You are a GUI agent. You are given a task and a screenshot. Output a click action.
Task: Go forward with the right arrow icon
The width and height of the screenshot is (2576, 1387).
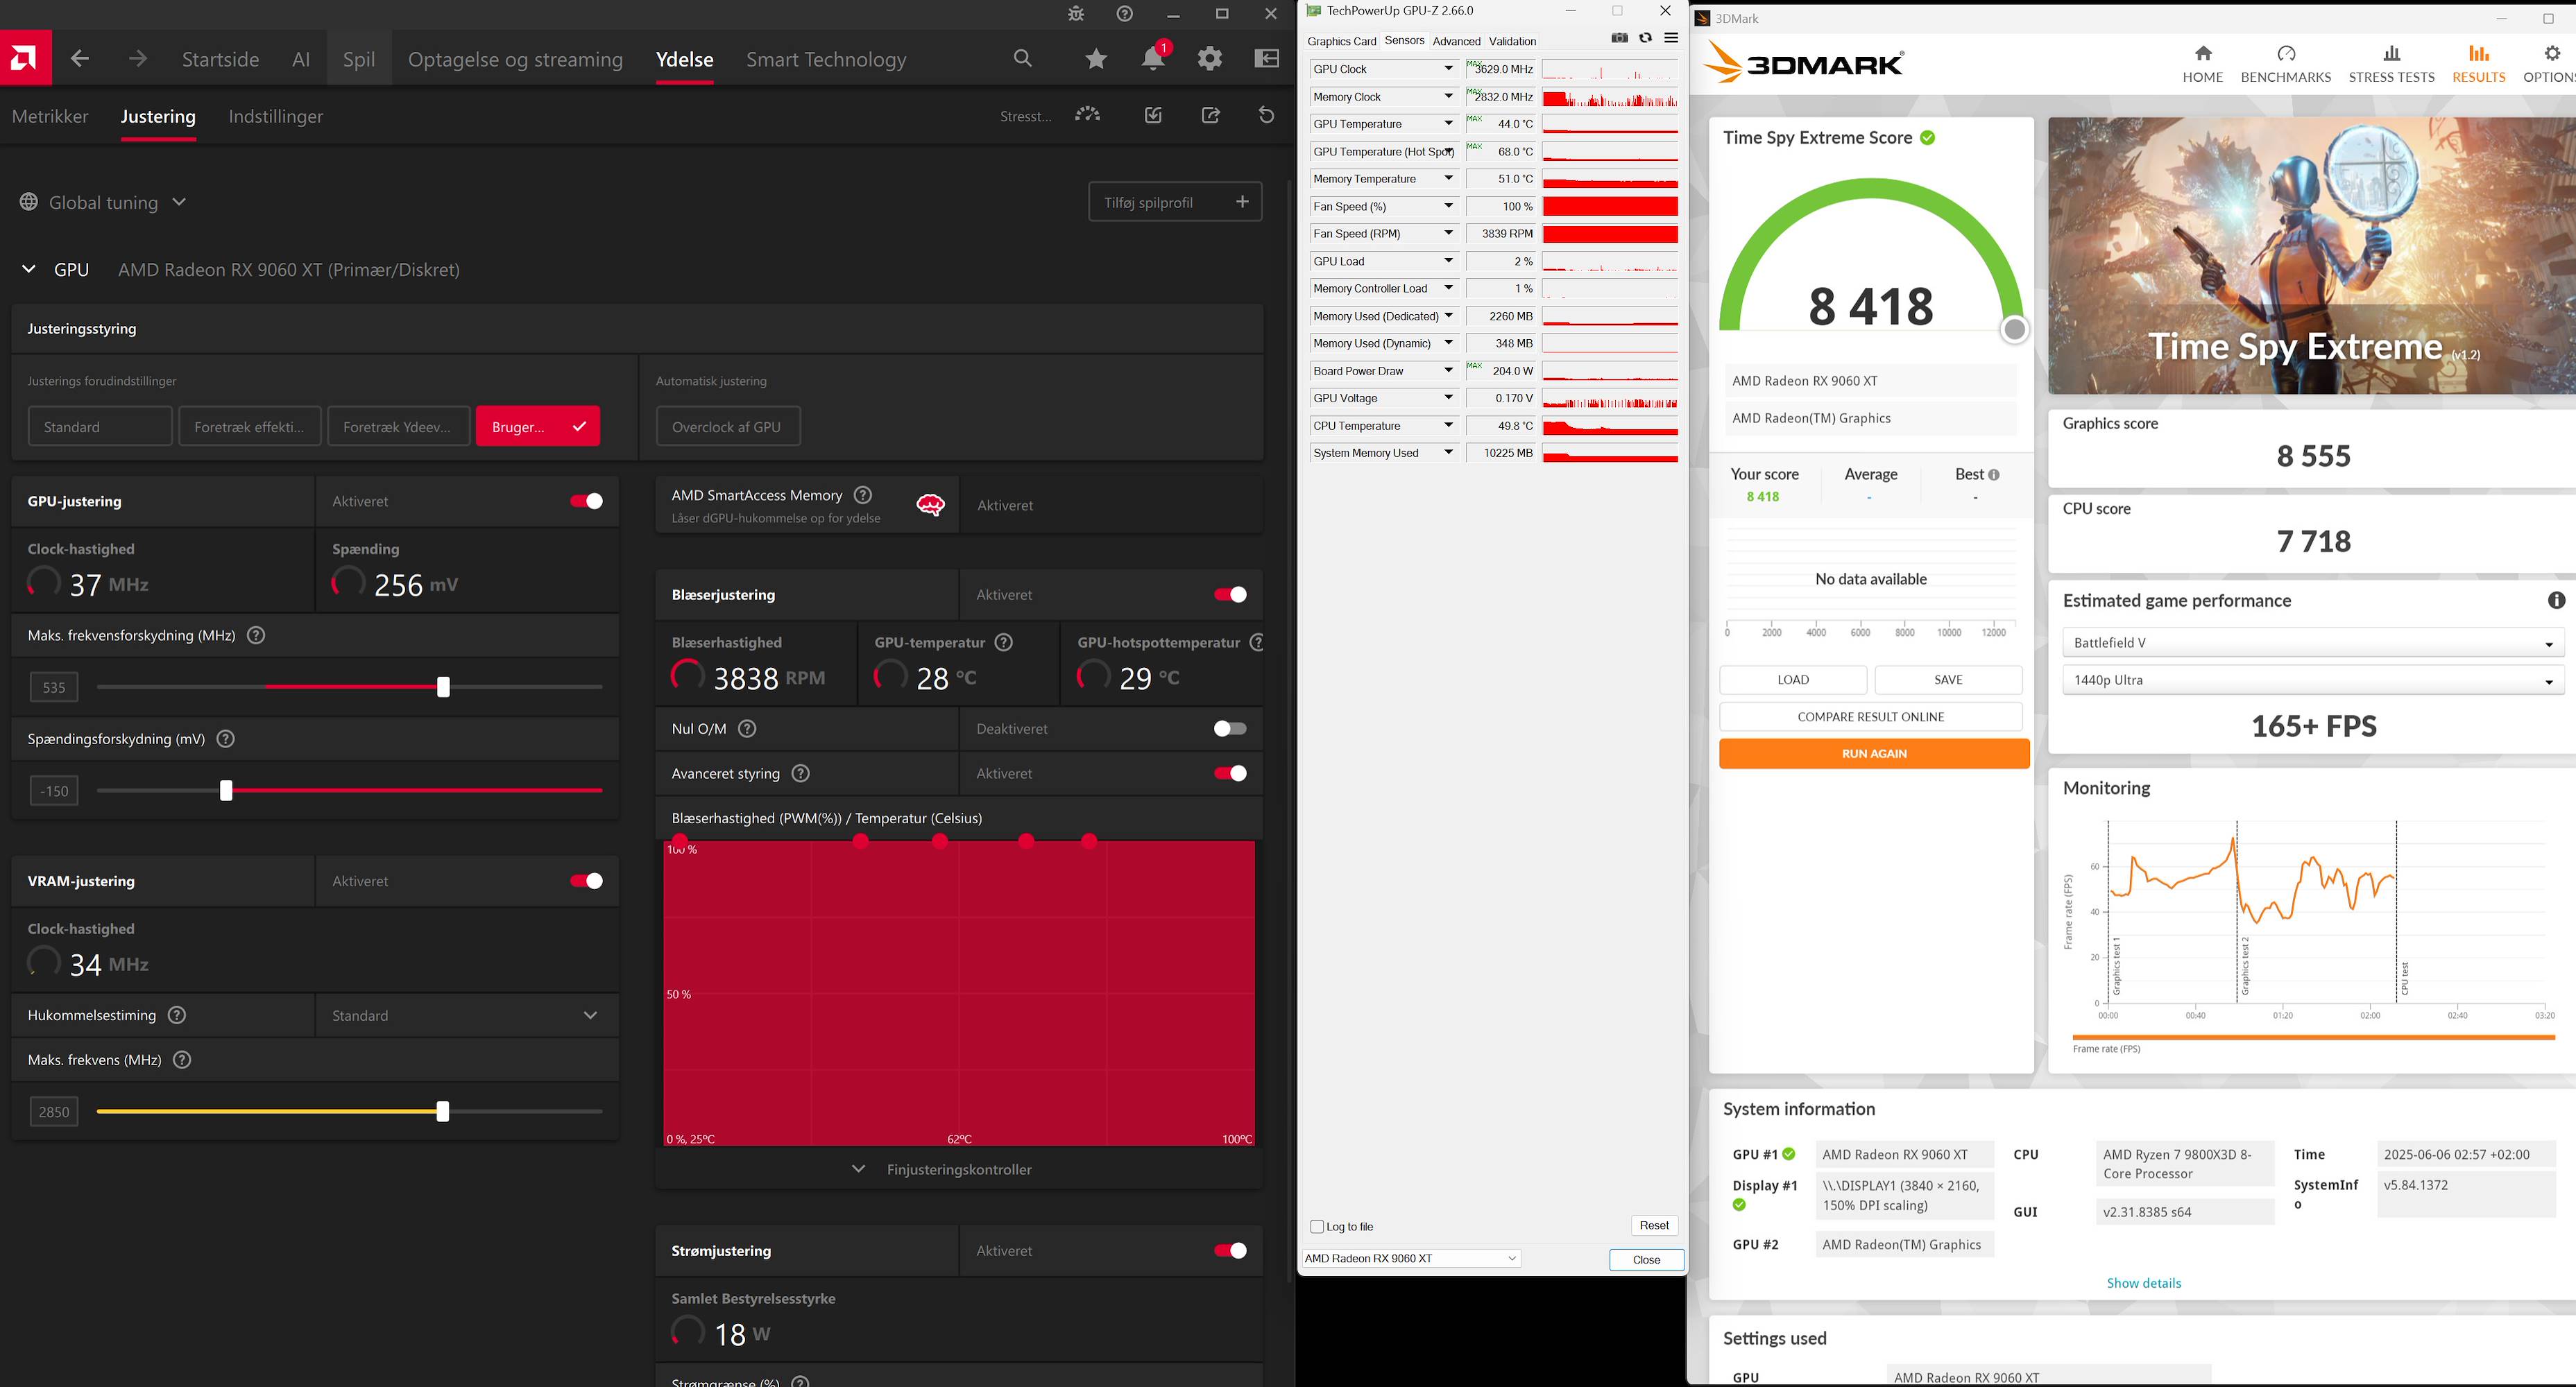coord(138,59)
